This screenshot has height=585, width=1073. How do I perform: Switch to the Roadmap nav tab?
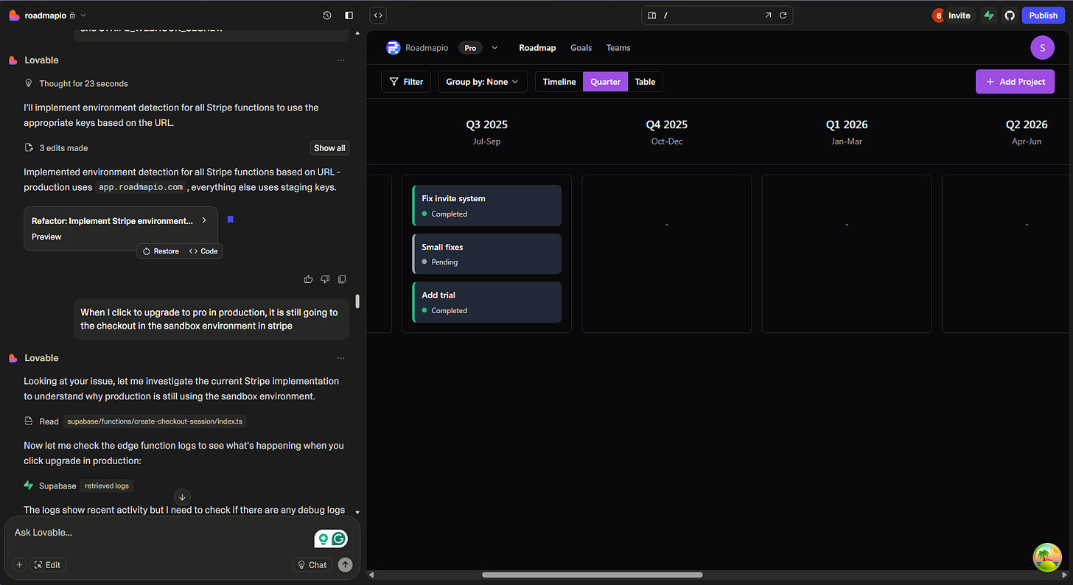(x=537, y=48)
